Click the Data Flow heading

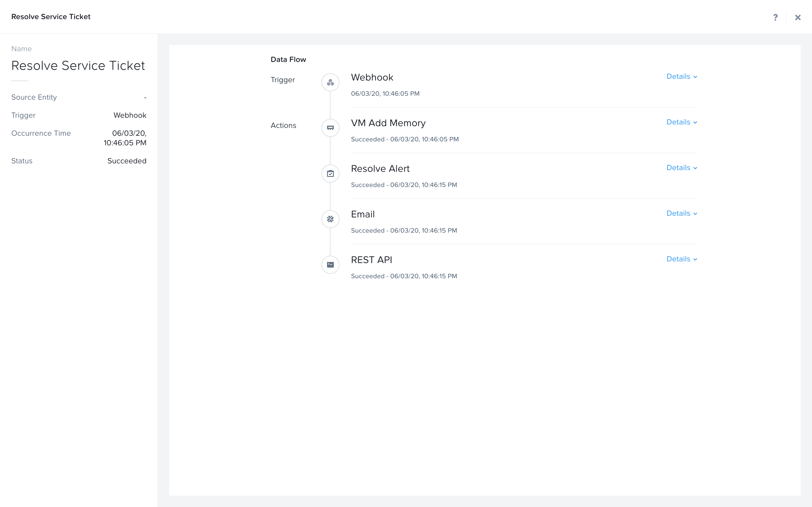pos(288,59)
